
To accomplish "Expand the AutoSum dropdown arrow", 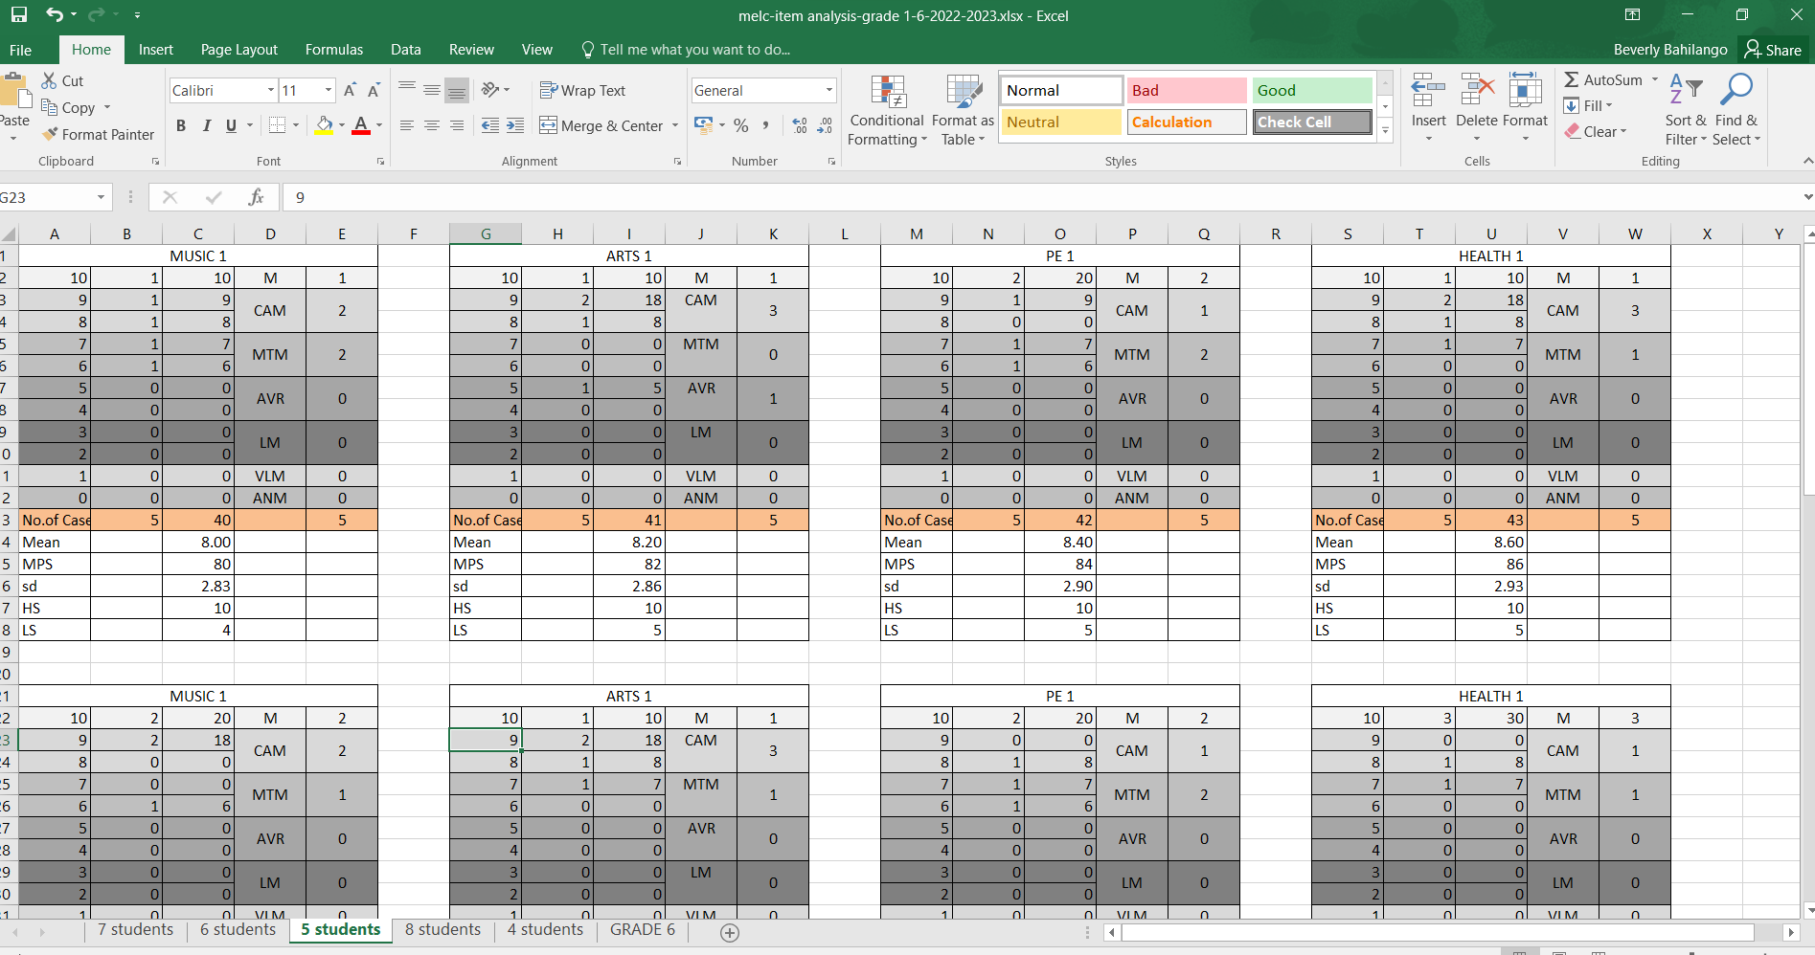I will 1654,80.
